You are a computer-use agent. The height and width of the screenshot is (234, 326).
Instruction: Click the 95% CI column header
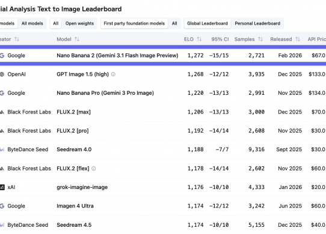[x=220, y=39]
